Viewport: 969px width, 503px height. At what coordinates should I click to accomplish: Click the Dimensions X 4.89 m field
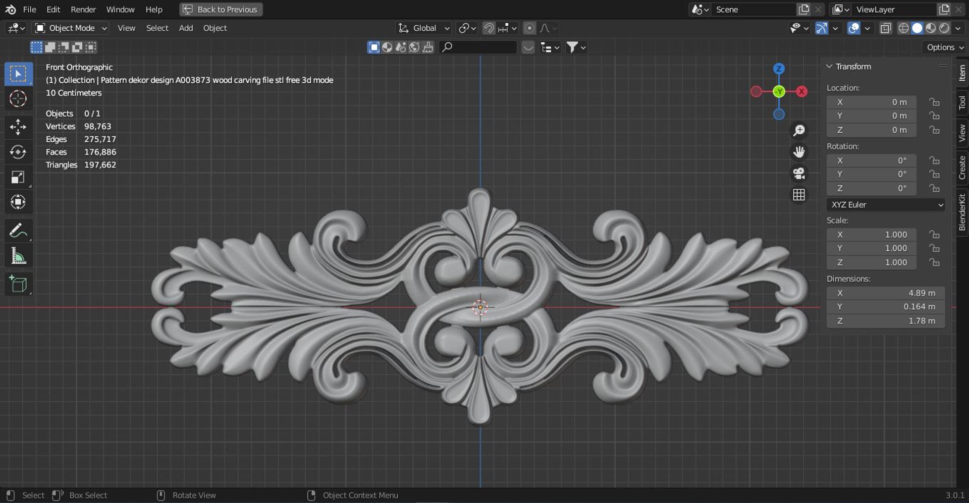click(886, 293)
